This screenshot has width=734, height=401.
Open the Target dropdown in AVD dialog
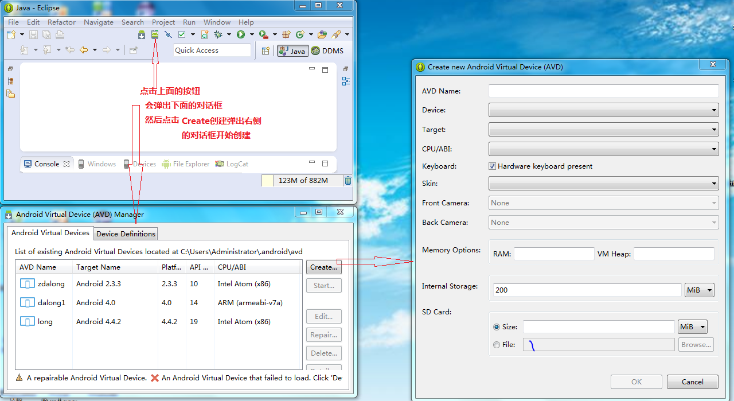(603, 130)
